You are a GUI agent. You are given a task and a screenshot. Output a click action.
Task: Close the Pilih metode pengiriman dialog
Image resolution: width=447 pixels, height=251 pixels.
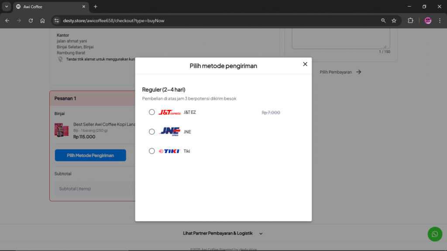coord(305,64)
